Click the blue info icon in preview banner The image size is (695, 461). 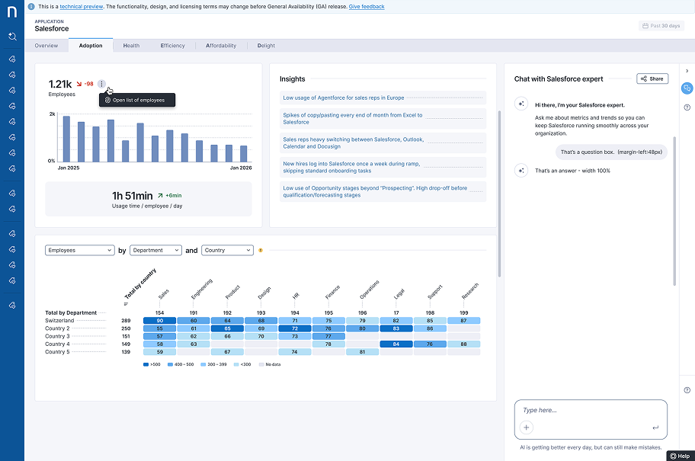point(31,7)
